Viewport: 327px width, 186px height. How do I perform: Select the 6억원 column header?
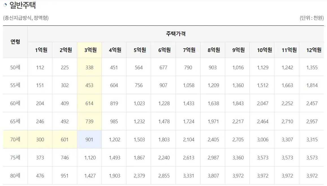[163, 49]
